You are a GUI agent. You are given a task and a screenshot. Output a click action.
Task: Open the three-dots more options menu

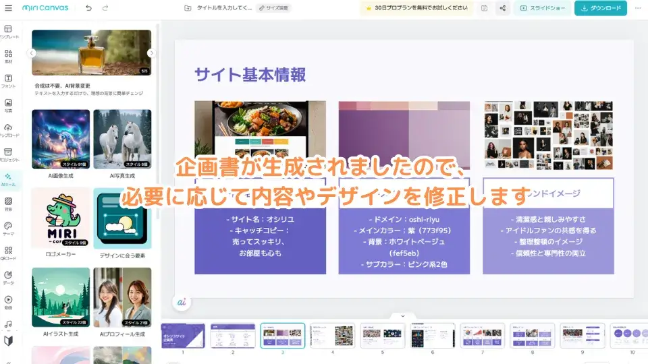pos(638,8)
